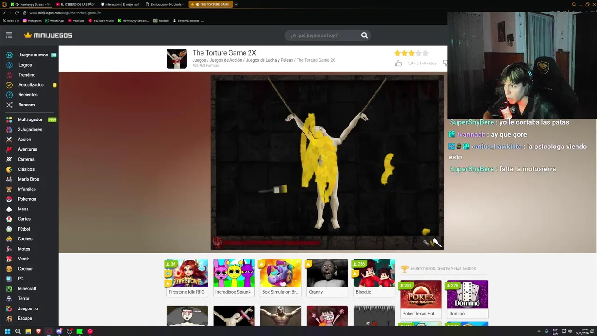Switch to EL ICEBERG DE LAS PÁGI tab
The width and height of the screenshot is (597, 336).
(75, 4)
